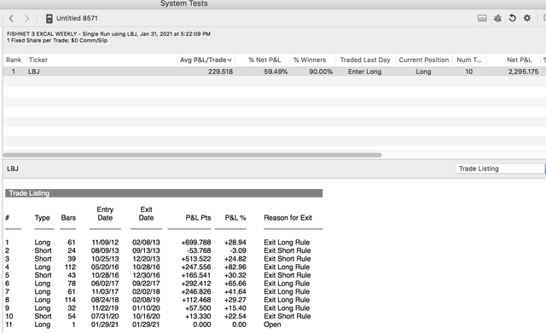
Task: Click the 1 Fixed Share per Trade line
Action: click(57, 40)
